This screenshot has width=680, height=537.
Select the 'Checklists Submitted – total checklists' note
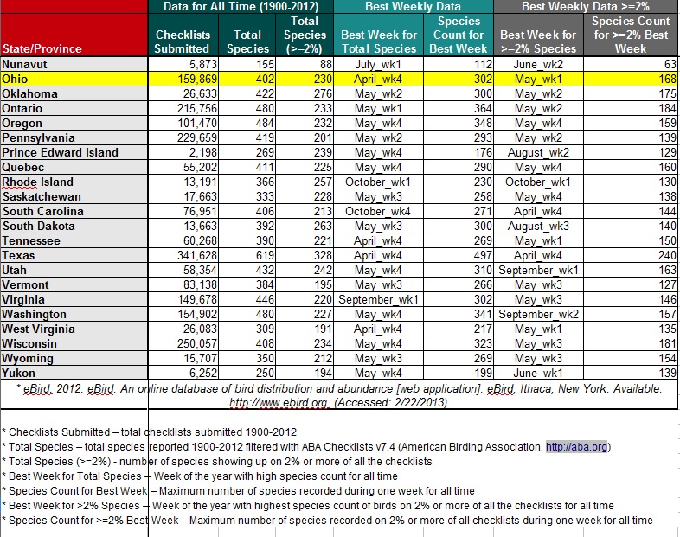pos(150,432)
